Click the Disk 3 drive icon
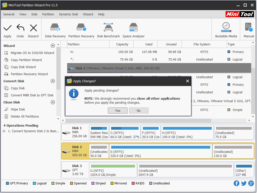 [x=66, y=171]
